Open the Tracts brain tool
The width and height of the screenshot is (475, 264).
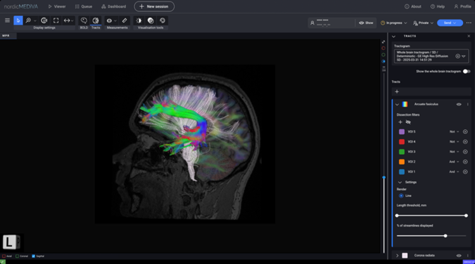pos(96,21)
